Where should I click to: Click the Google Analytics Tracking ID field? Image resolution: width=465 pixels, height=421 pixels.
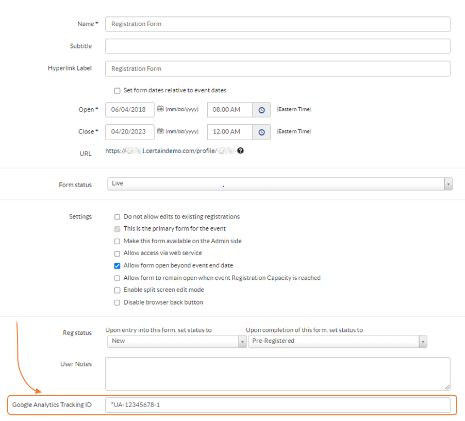point(277,405)
